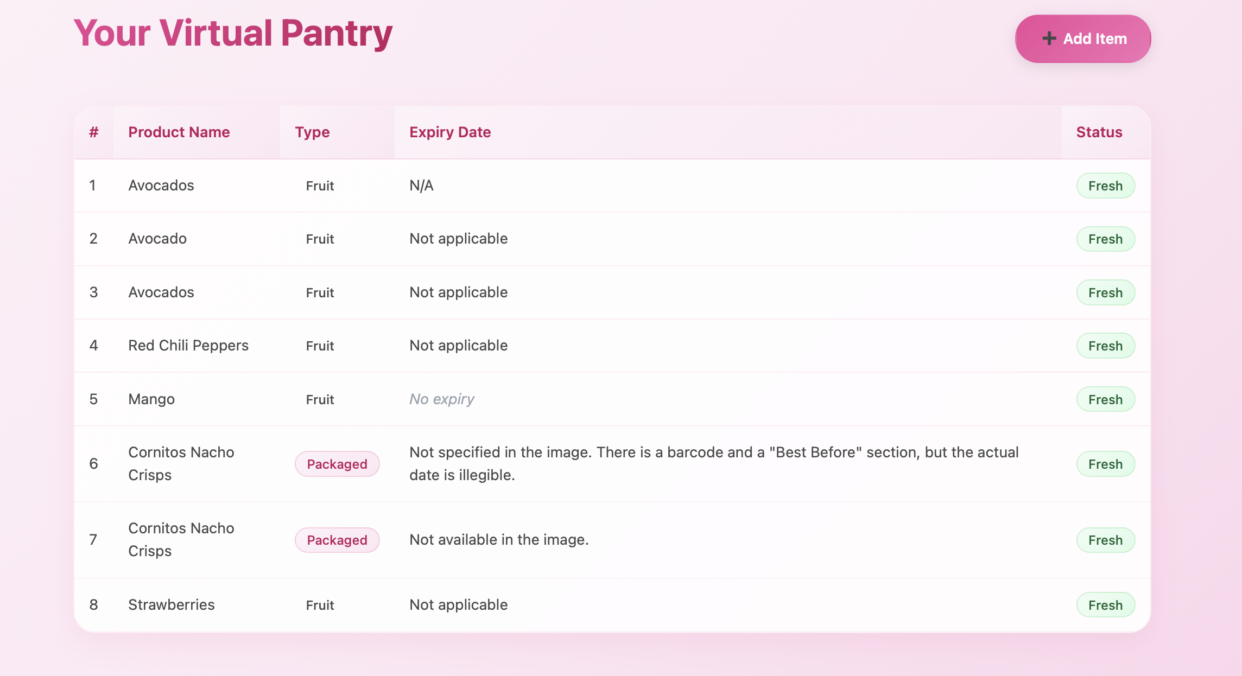Click the No expiry text for Mango
Image resolution: width=1242 pixels, height=676 pixels.
[441, 399]
